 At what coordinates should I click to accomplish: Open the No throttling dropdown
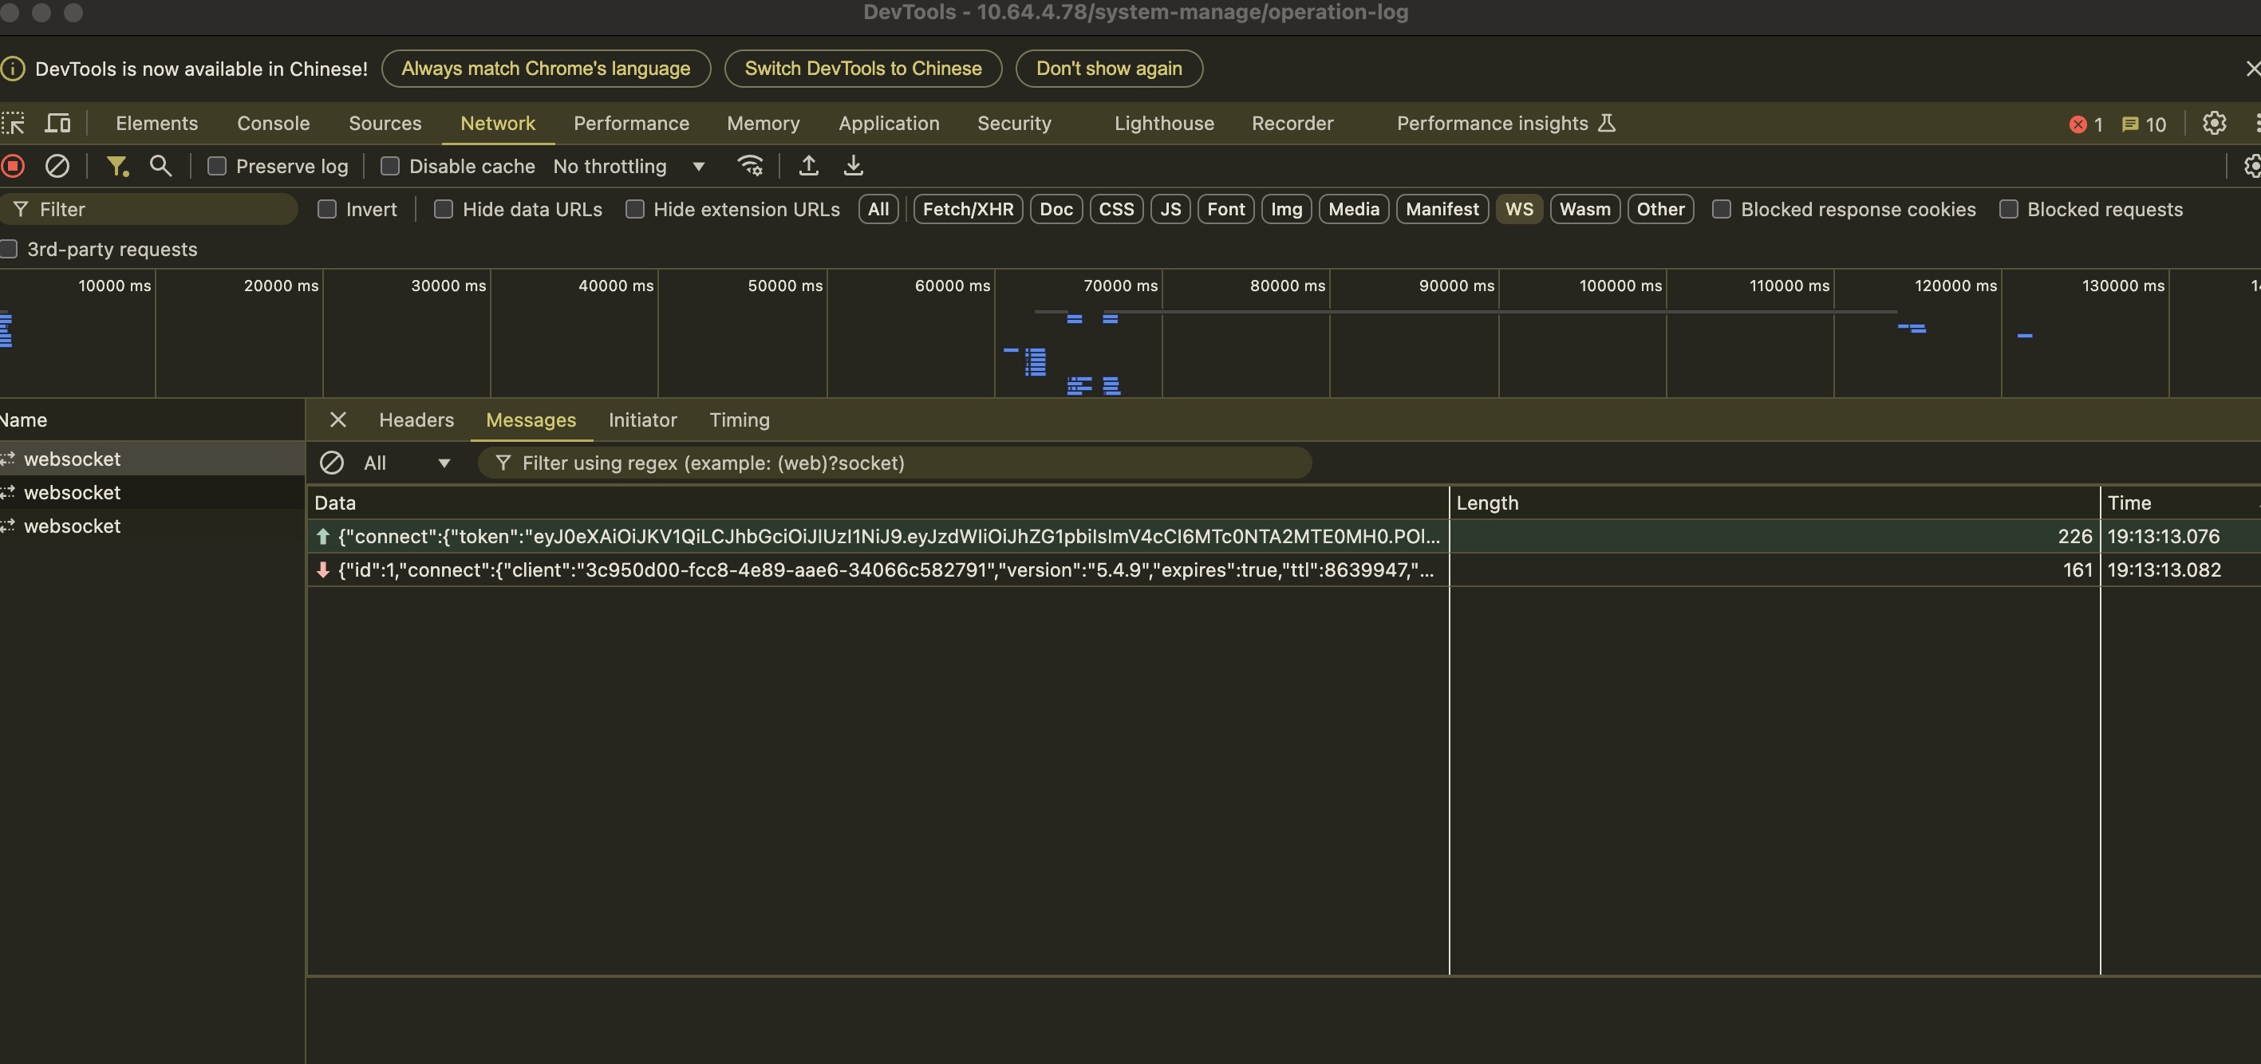629,166
